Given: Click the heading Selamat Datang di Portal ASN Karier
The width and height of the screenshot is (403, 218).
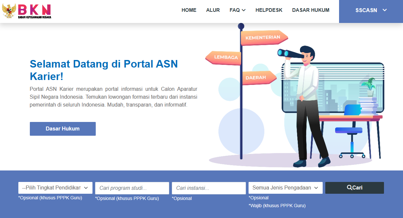Looking at the screenshot, I should pos(104,70).
